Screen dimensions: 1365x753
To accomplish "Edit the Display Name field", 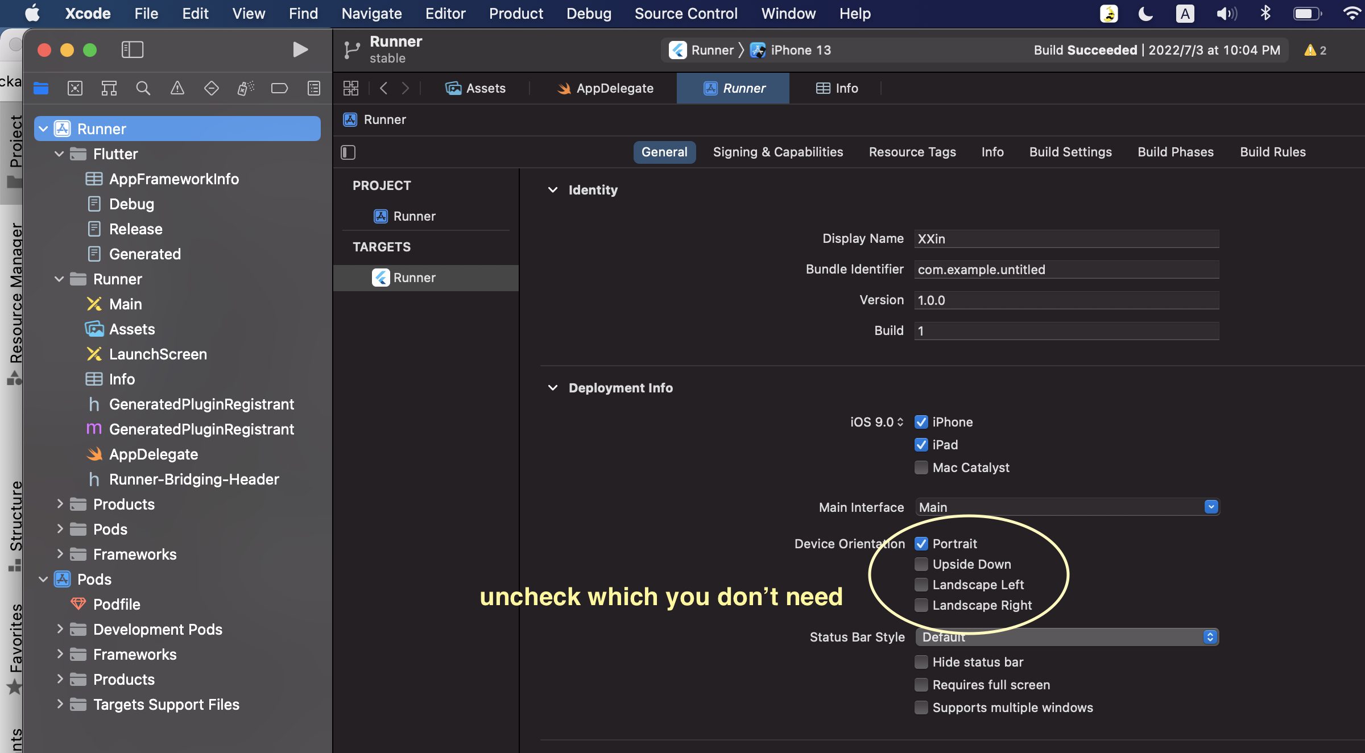I will click(x=1067, y=239).
